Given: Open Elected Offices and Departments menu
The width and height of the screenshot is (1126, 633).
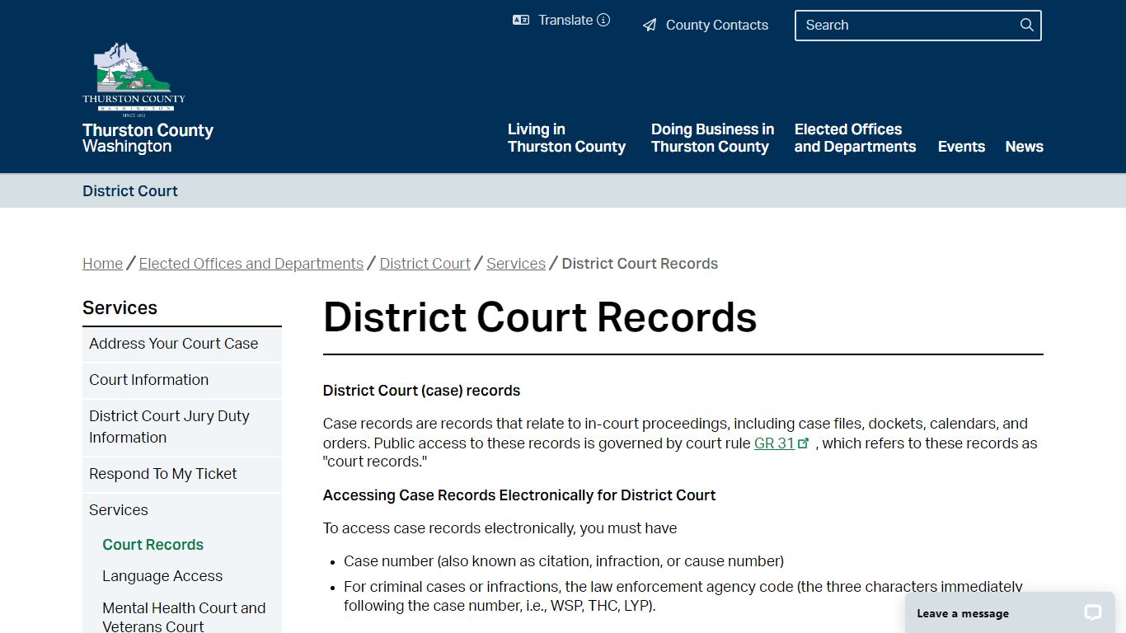Looking at the screenshot, I should pyautogui.click(x=855, y=138).
